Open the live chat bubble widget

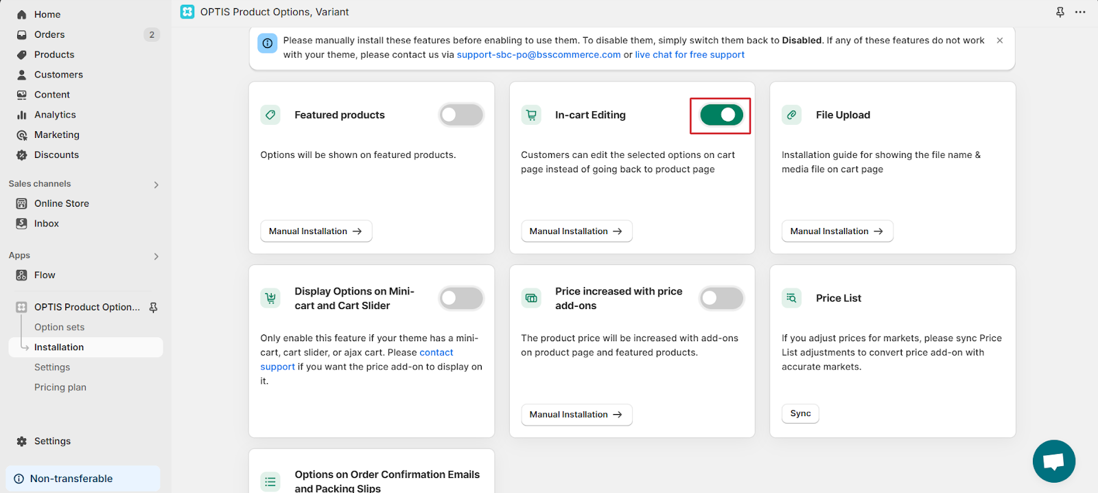[x=1054, y=461]
